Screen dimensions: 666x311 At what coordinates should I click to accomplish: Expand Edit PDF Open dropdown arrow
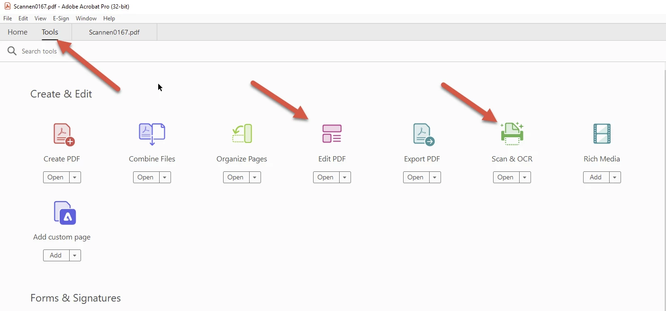tap(345, 177)
